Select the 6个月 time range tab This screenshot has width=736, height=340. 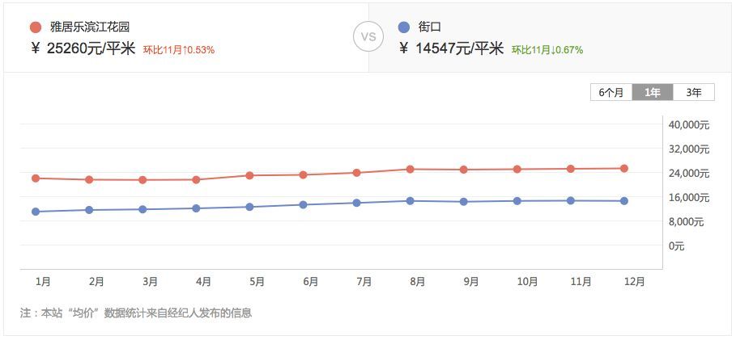(x=611, y=92)
